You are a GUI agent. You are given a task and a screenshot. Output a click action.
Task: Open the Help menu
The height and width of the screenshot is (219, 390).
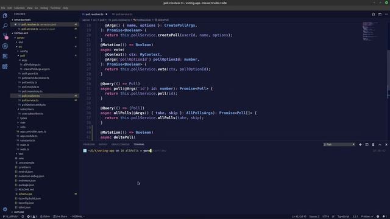(x=65, y=8)
